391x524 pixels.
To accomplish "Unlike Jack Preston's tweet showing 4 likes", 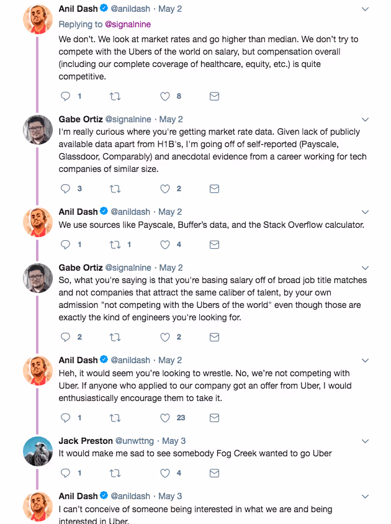I will [164, 473].
